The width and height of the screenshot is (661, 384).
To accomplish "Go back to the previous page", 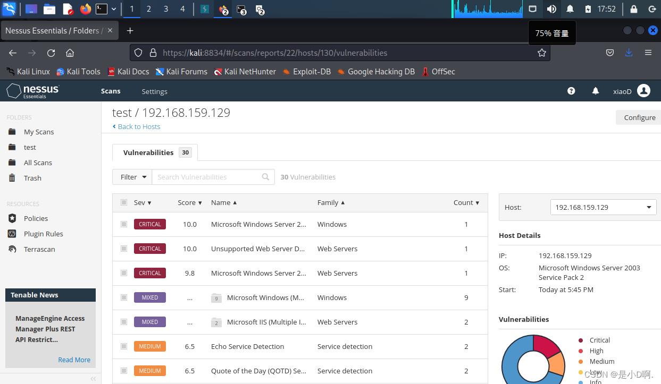I will tap(13, 53).
